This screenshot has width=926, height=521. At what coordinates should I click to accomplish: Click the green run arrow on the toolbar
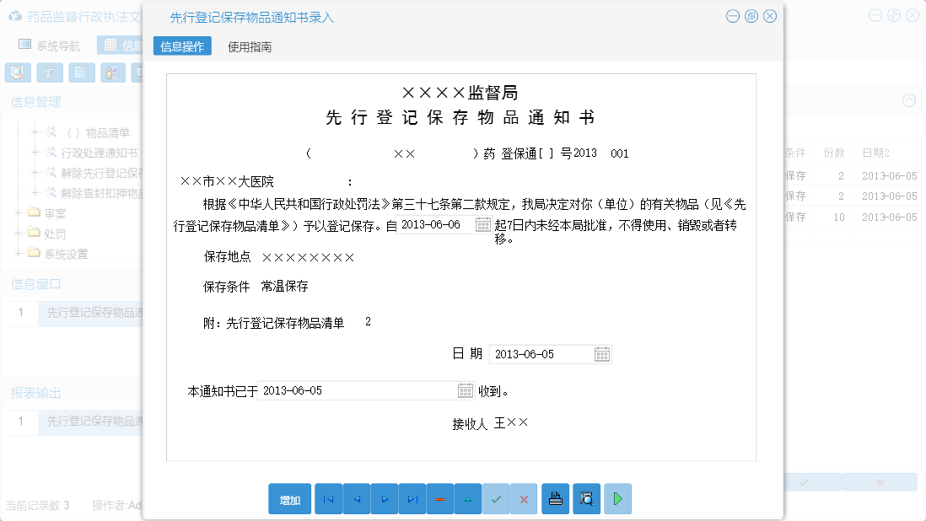[x=616, y=498]
